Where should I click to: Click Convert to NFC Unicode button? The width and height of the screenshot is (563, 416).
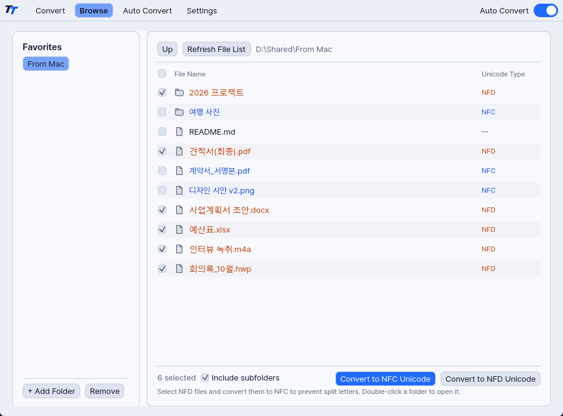point(386,379)
